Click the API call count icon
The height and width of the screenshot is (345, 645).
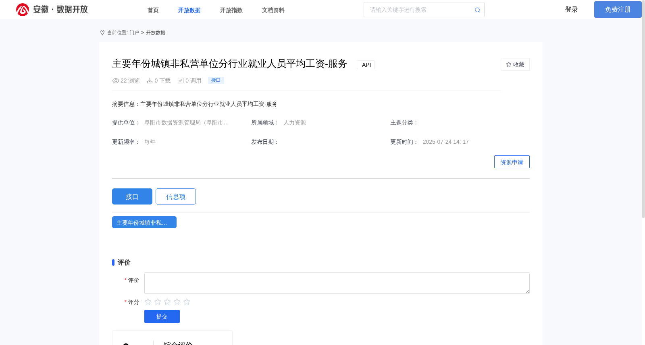pos(181,81)
